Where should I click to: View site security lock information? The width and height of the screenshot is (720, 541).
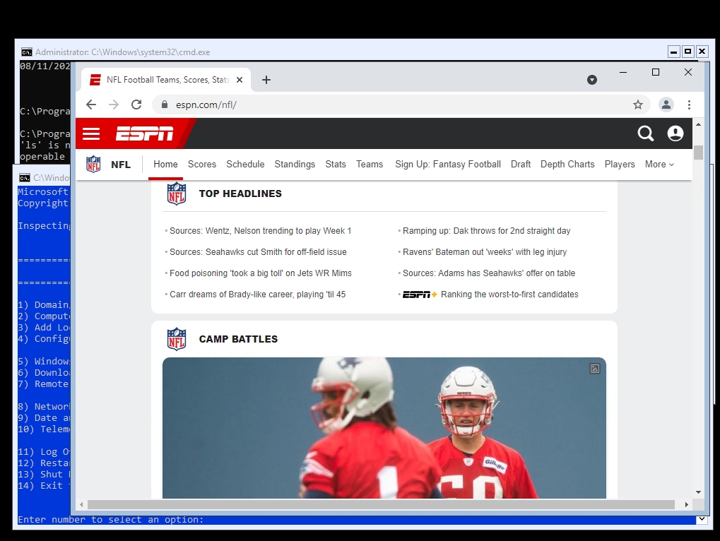coord(165,105)
